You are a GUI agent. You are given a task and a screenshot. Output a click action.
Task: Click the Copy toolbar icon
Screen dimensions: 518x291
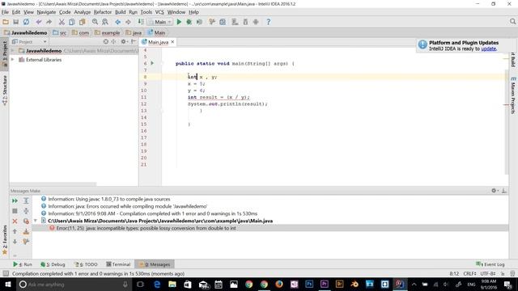click(72, 22)
